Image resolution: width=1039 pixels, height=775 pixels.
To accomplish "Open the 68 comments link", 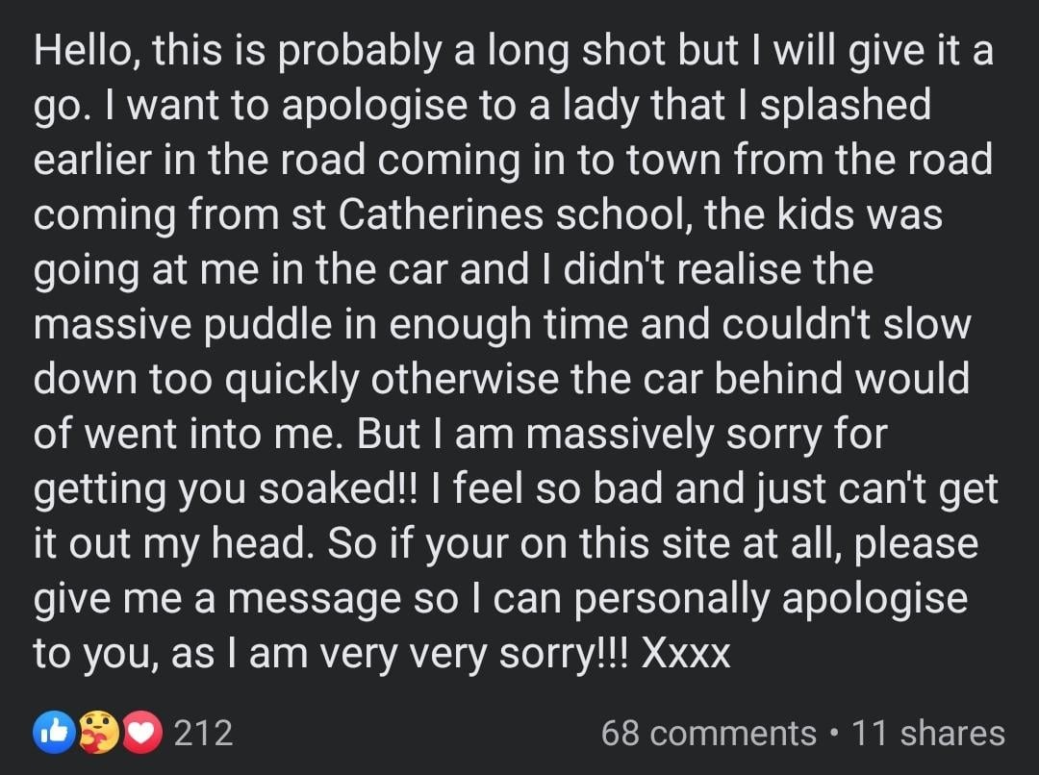I will click(x=708, y=734).
